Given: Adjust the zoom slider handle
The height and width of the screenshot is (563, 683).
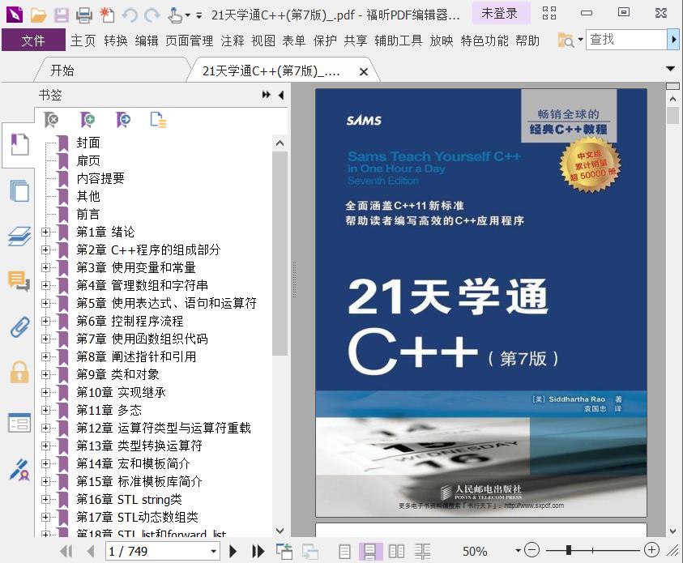Looking at the screenshot, I should (x=569, y=550).
